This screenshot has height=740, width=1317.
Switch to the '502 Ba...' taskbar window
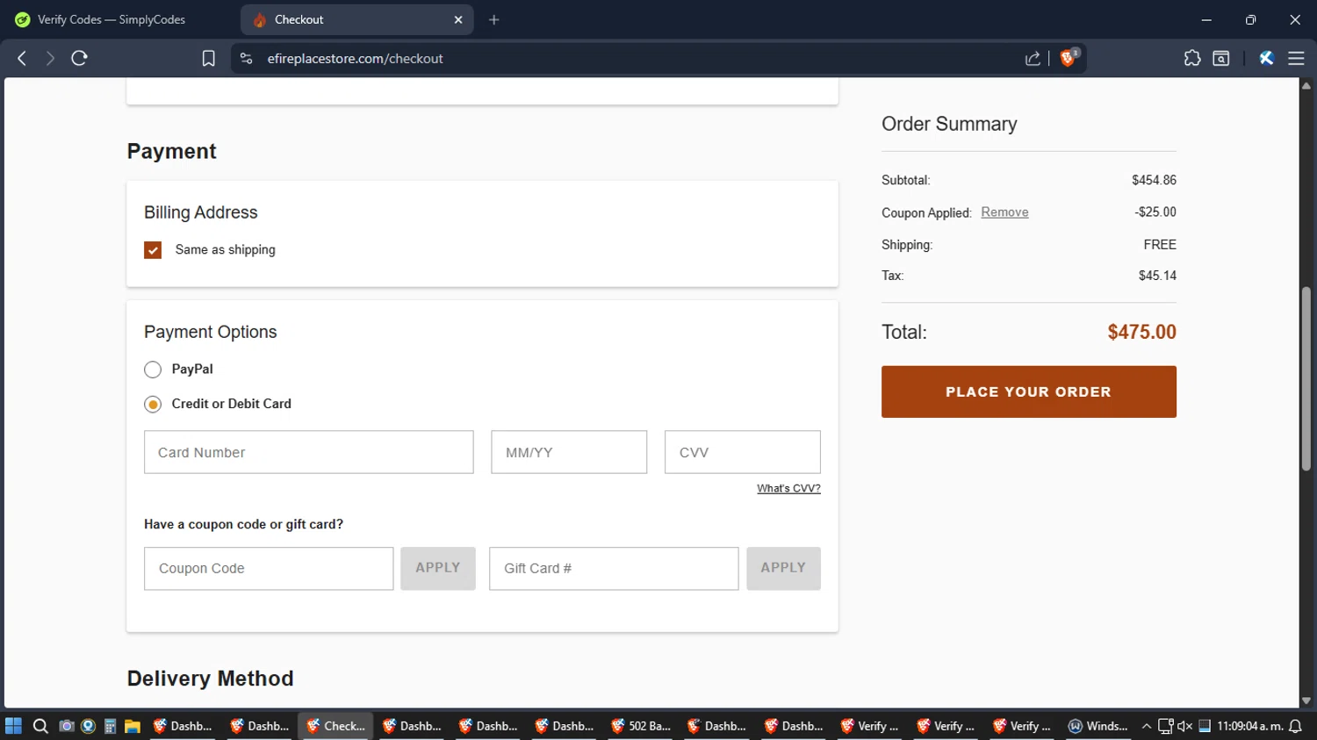tap(641, 726)
